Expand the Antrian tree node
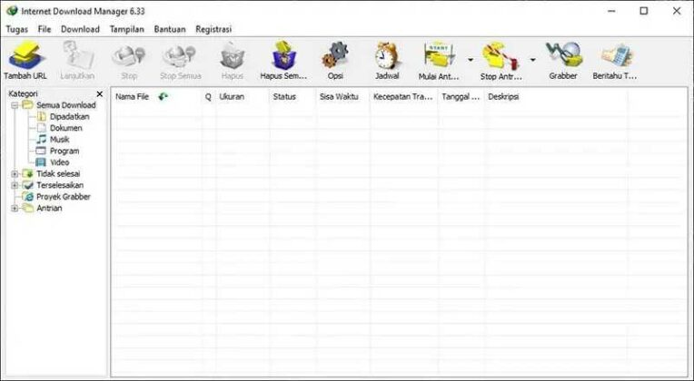Viewport: 694px width, 381px height. (14, 208)
